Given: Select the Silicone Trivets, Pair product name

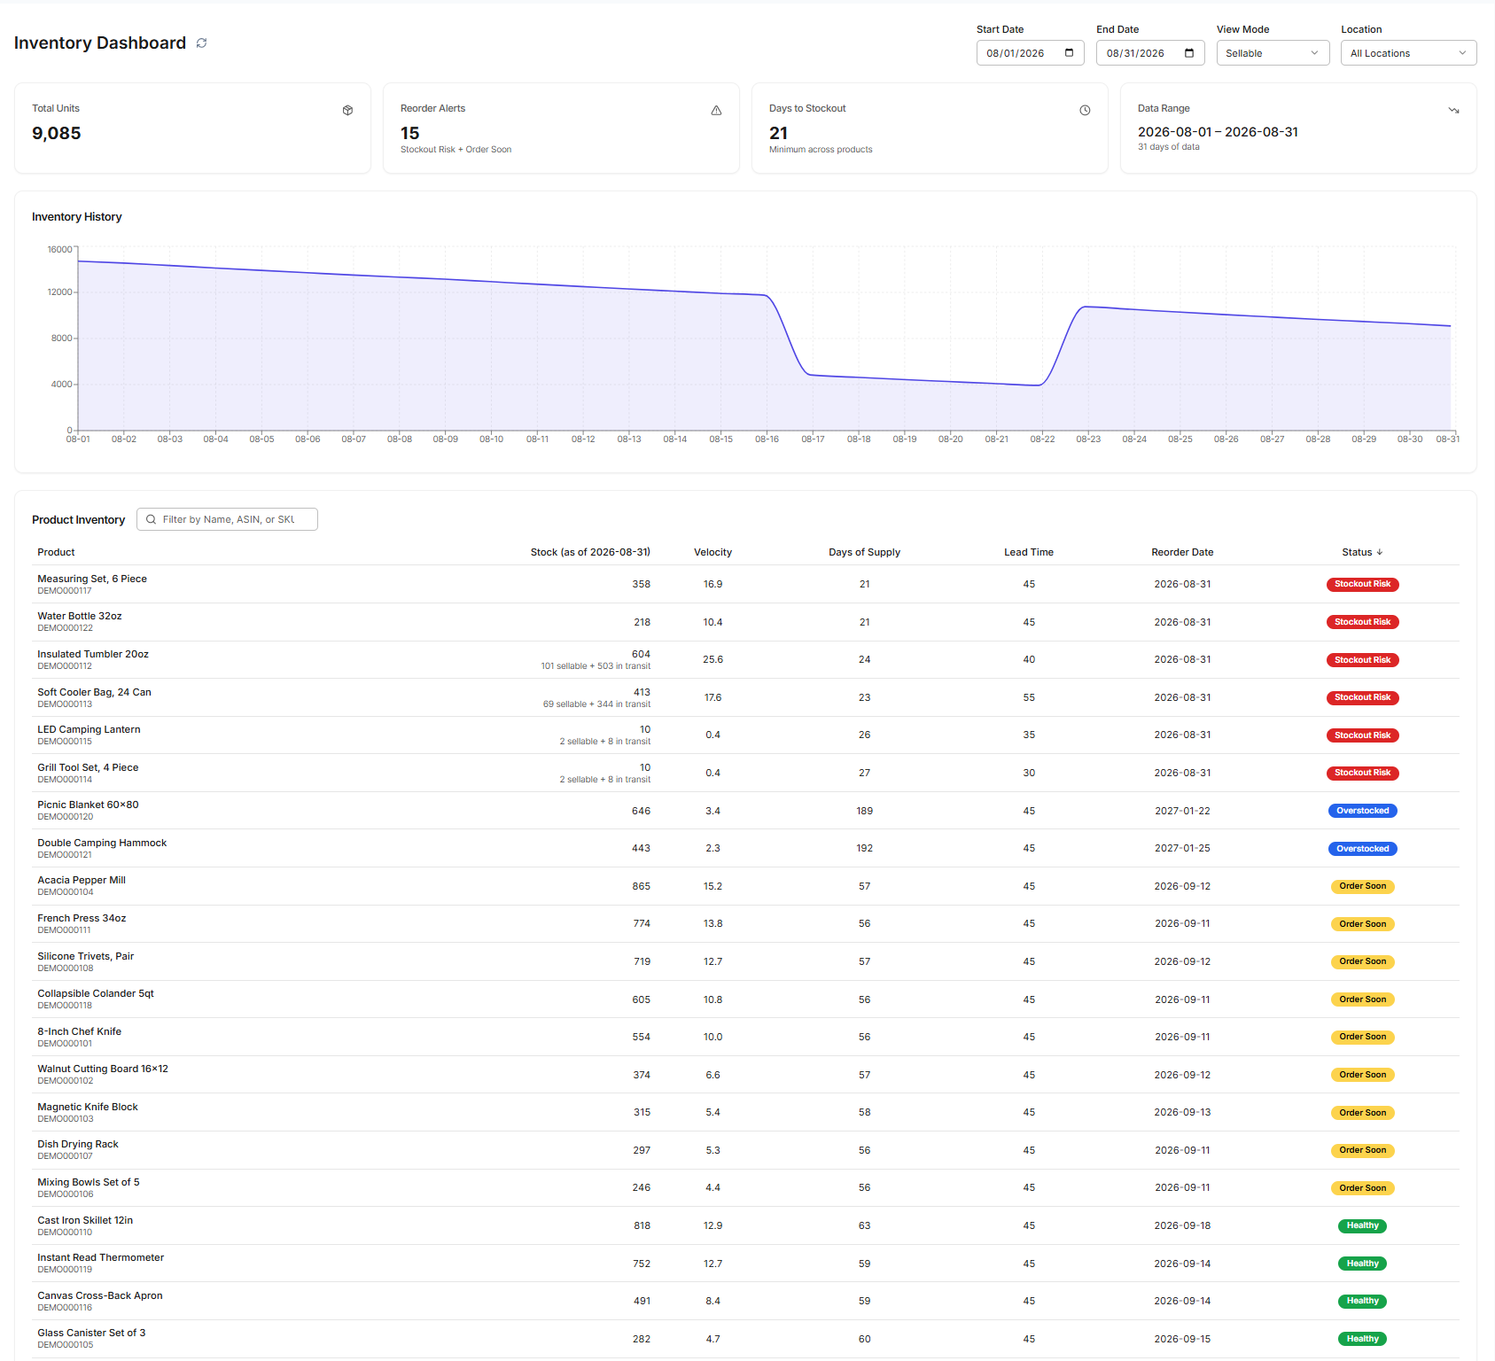Looking at the screenshot, I should (86, 956).
